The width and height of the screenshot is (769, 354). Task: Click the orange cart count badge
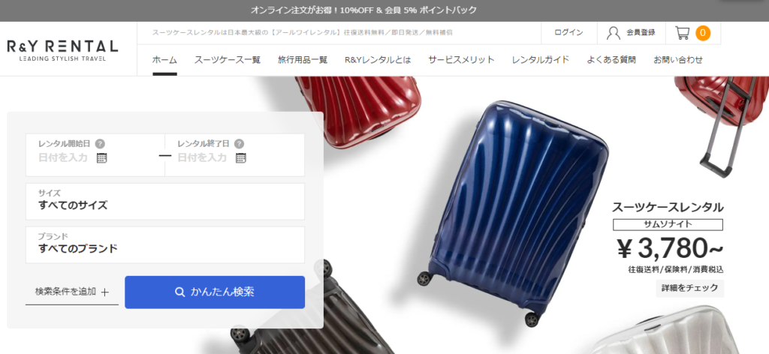tap(703, 33)
